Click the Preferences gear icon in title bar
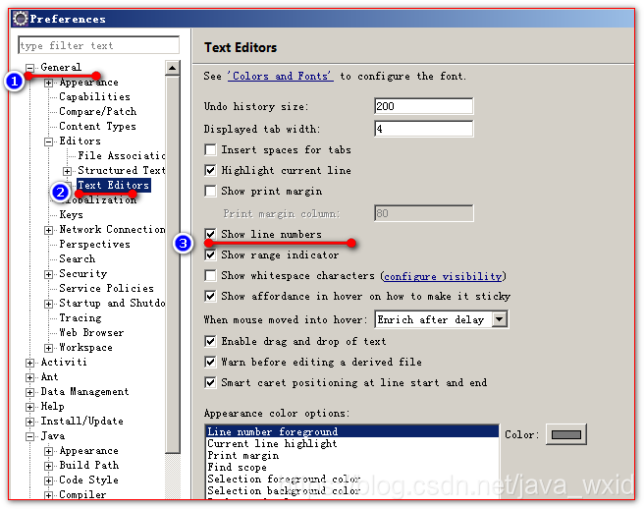The height and width of the screenshot is (509, 644). [x=20, y=19]
